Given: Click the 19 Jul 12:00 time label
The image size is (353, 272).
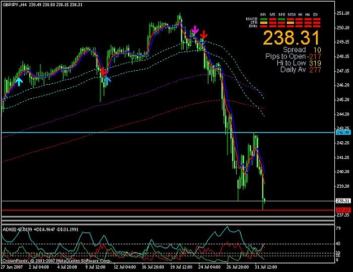Looking at the screenshot, I should tap(181, 267).
